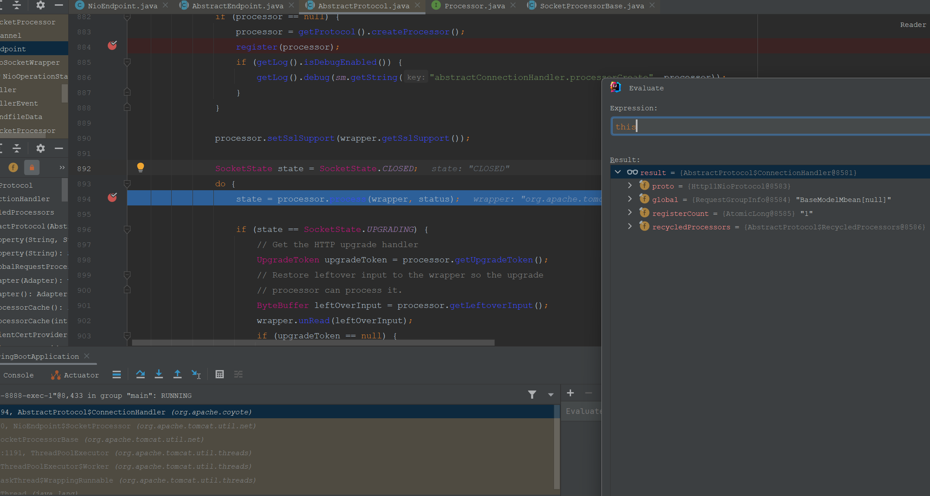The height and width of the screenshot is (496, 930).
Task: Switch to the Processor.java tab
Action: coord(474,6)
